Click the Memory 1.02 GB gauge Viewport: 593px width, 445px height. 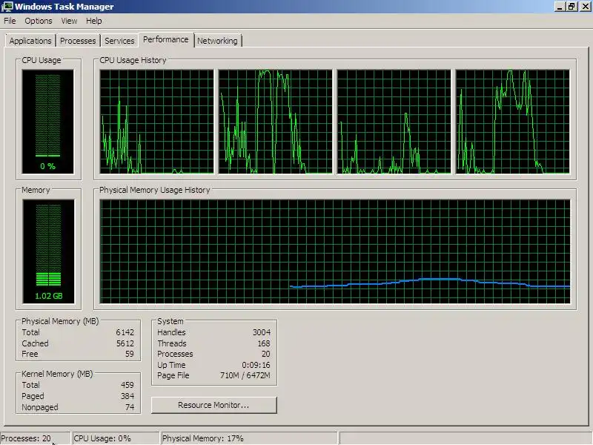(x=48, y=251)
